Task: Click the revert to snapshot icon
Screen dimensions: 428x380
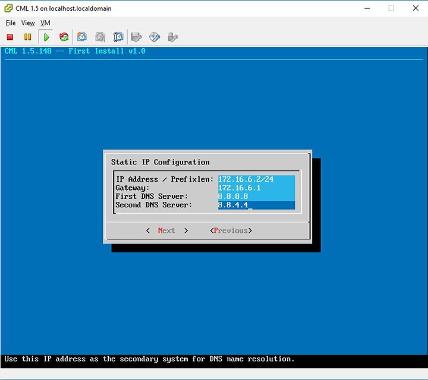Action: click(x=100, y=37)
